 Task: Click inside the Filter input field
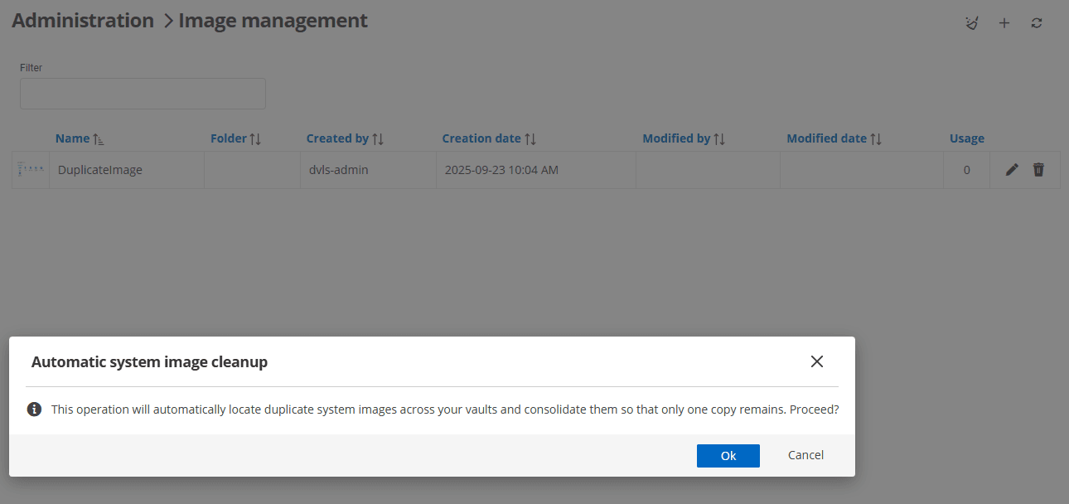point(142,93)
